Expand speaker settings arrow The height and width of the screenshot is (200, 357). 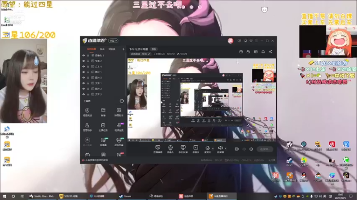point(226,148)
